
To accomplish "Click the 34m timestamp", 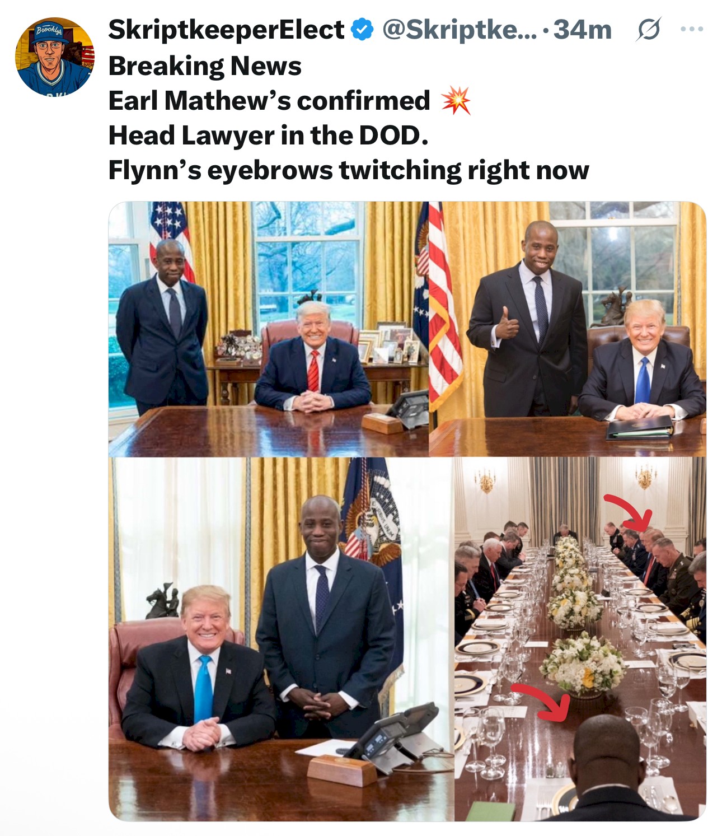I will [583, 30].
